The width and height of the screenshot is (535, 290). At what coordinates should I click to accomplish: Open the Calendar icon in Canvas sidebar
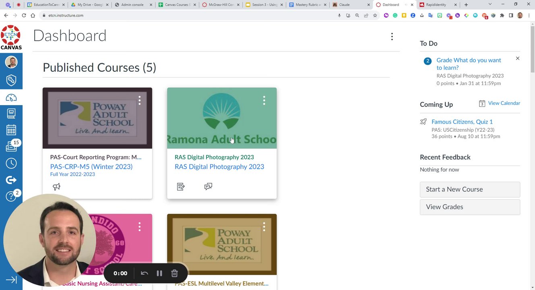pyautogui.click(x=11, y=130)
